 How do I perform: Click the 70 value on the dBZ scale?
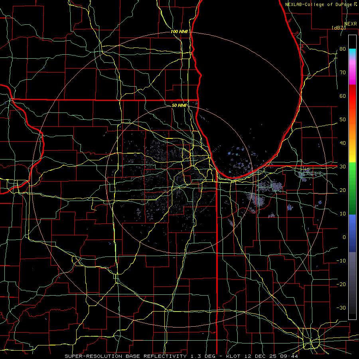(343, 73)
